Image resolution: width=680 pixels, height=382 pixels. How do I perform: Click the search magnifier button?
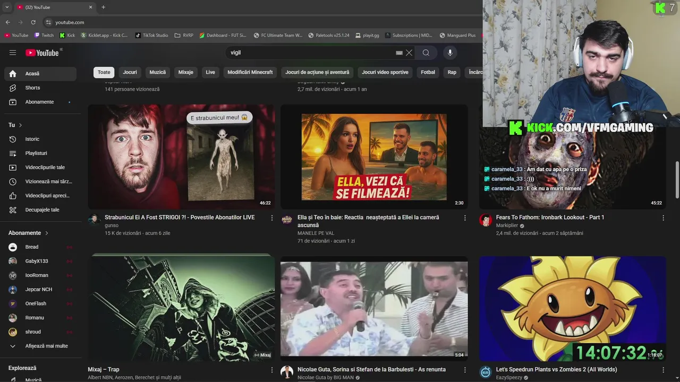[426, 53]
